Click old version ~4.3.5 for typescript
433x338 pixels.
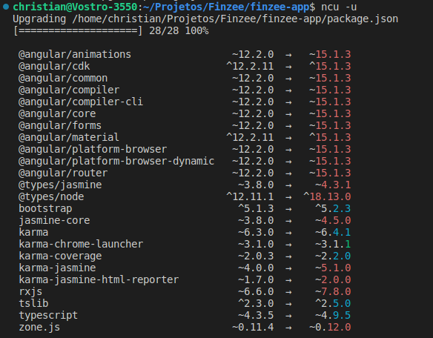click(x=256, y=316)
